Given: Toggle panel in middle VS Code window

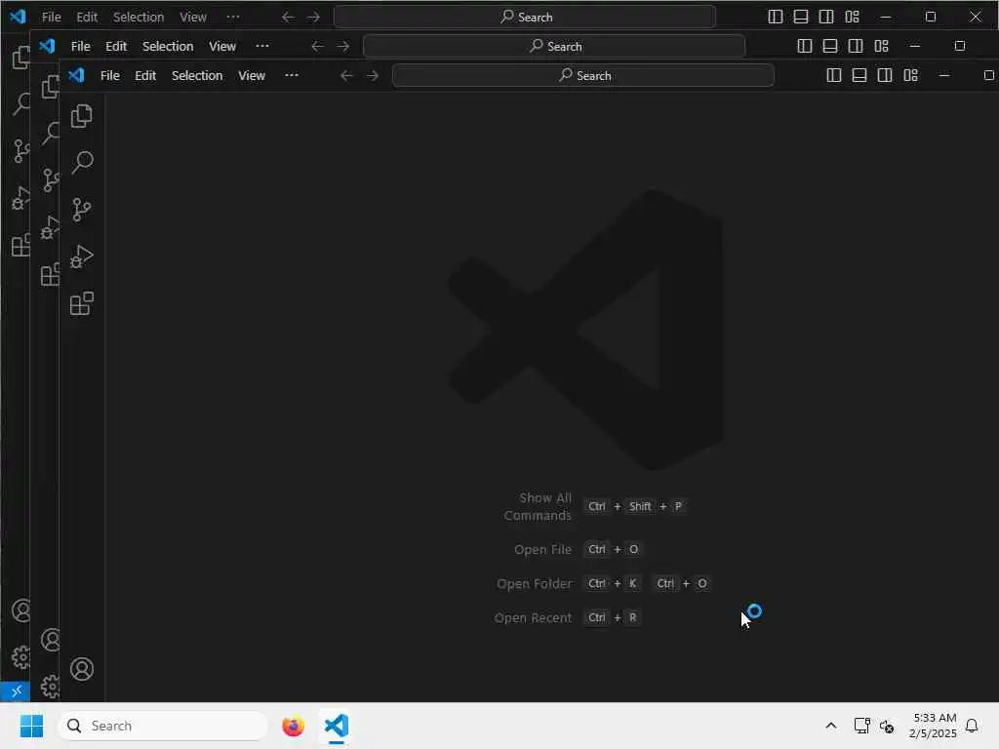Looking at the screenshot, I should pyautogui.click(x=829, y=46).
